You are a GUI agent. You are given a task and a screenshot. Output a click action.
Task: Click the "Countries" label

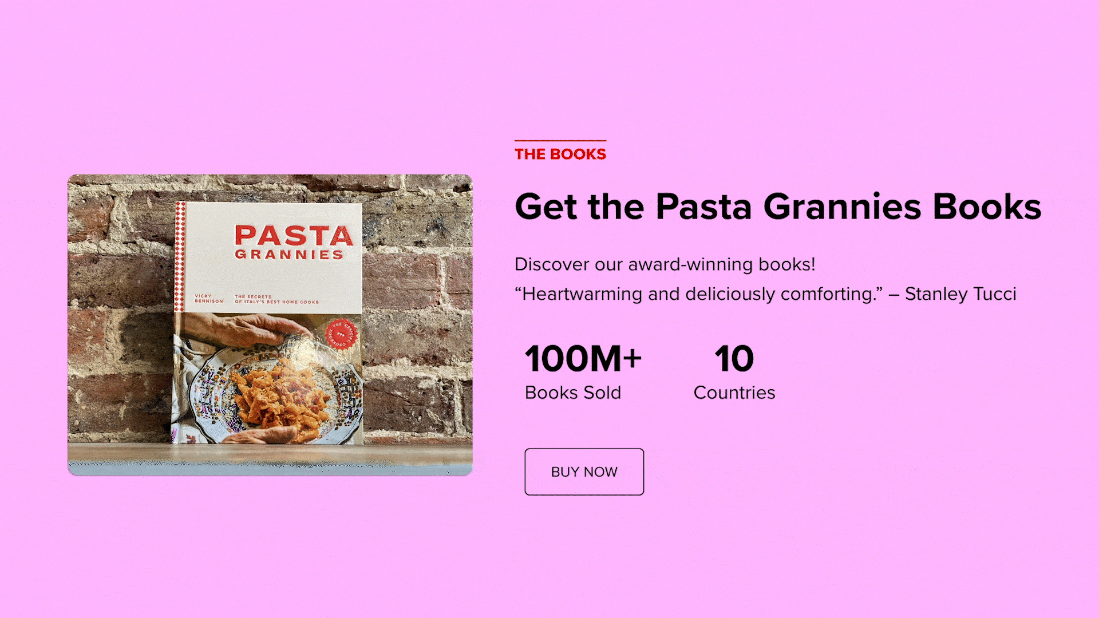[x=734, y=393]
